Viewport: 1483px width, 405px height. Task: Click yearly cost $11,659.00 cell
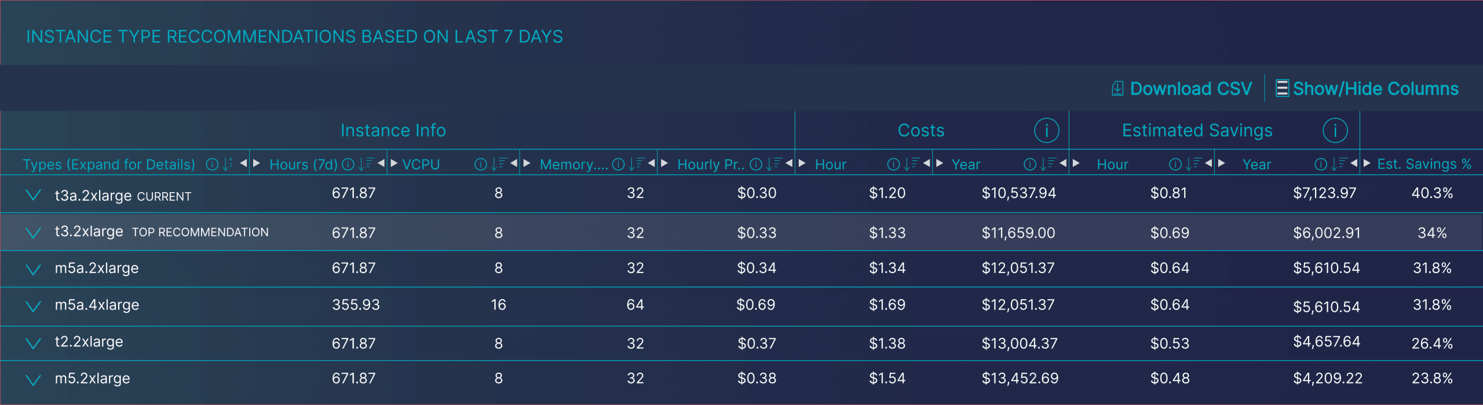pos(1018,233)
